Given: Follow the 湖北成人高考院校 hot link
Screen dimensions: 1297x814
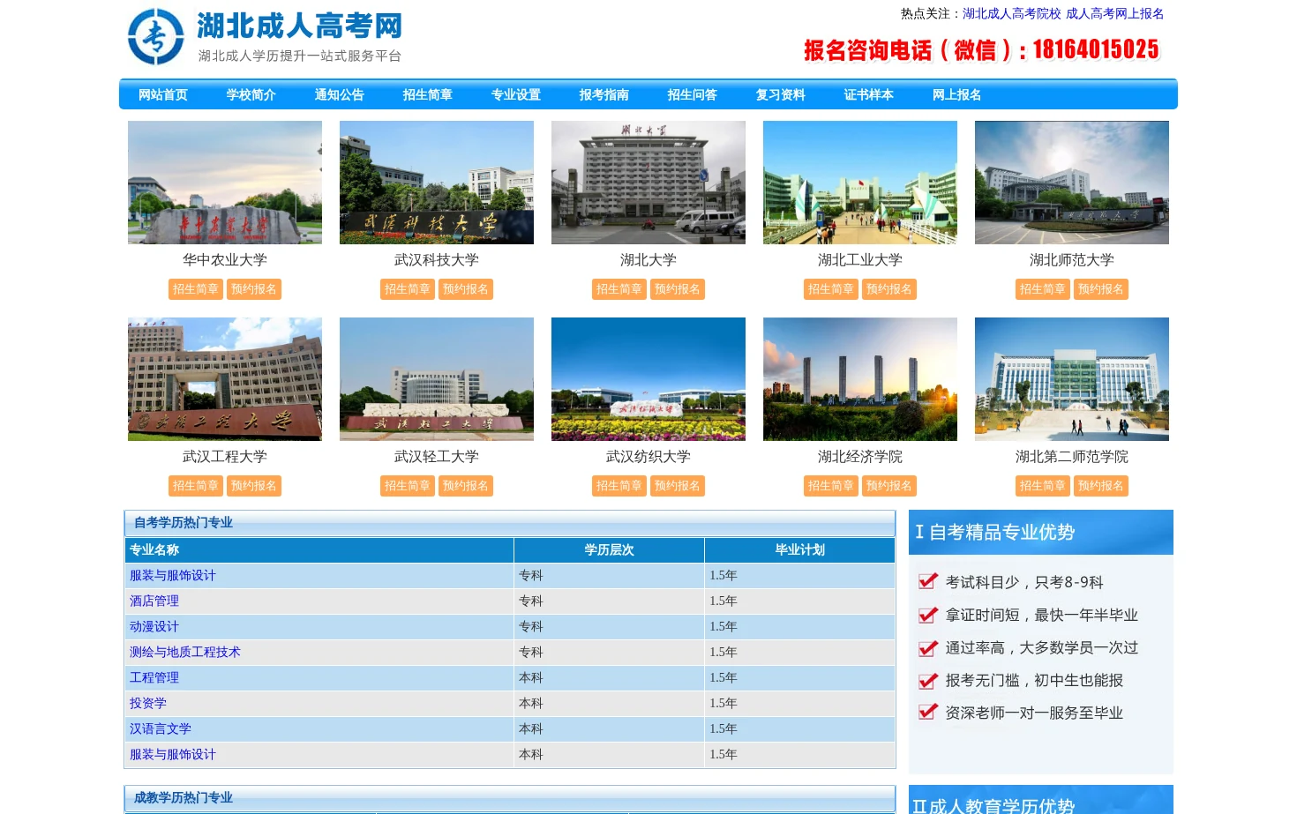Looking at the screenshot, I should [1012, 13].
